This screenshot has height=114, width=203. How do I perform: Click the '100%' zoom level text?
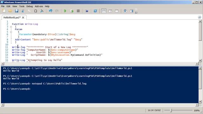tap(197, 111)
